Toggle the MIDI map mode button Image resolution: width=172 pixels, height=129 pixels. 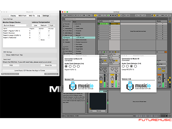pyautogui.click(x=163, y=15)
